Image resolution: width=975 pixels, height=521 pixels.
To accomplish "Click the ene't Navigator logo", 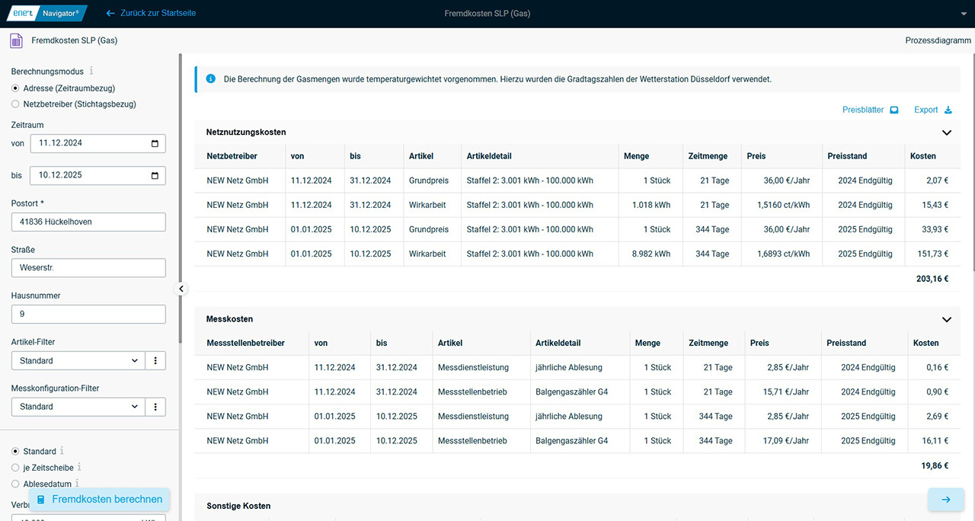I will tap(44, 13).
